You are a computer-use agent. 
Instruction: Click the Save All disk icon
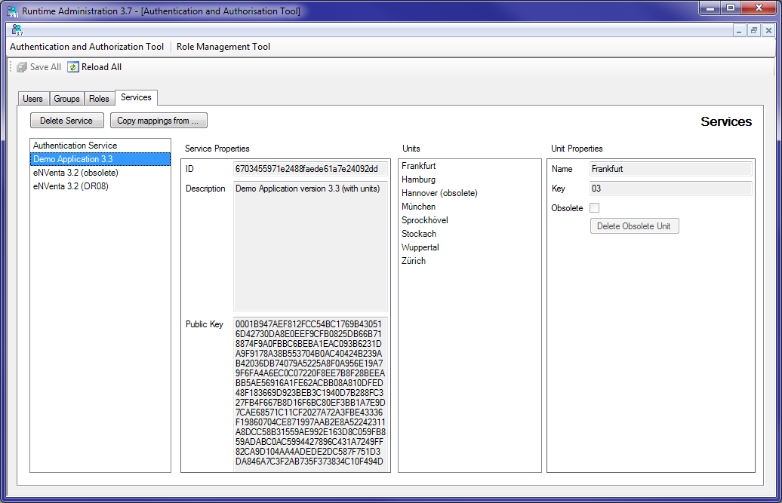tap(20, 66)
